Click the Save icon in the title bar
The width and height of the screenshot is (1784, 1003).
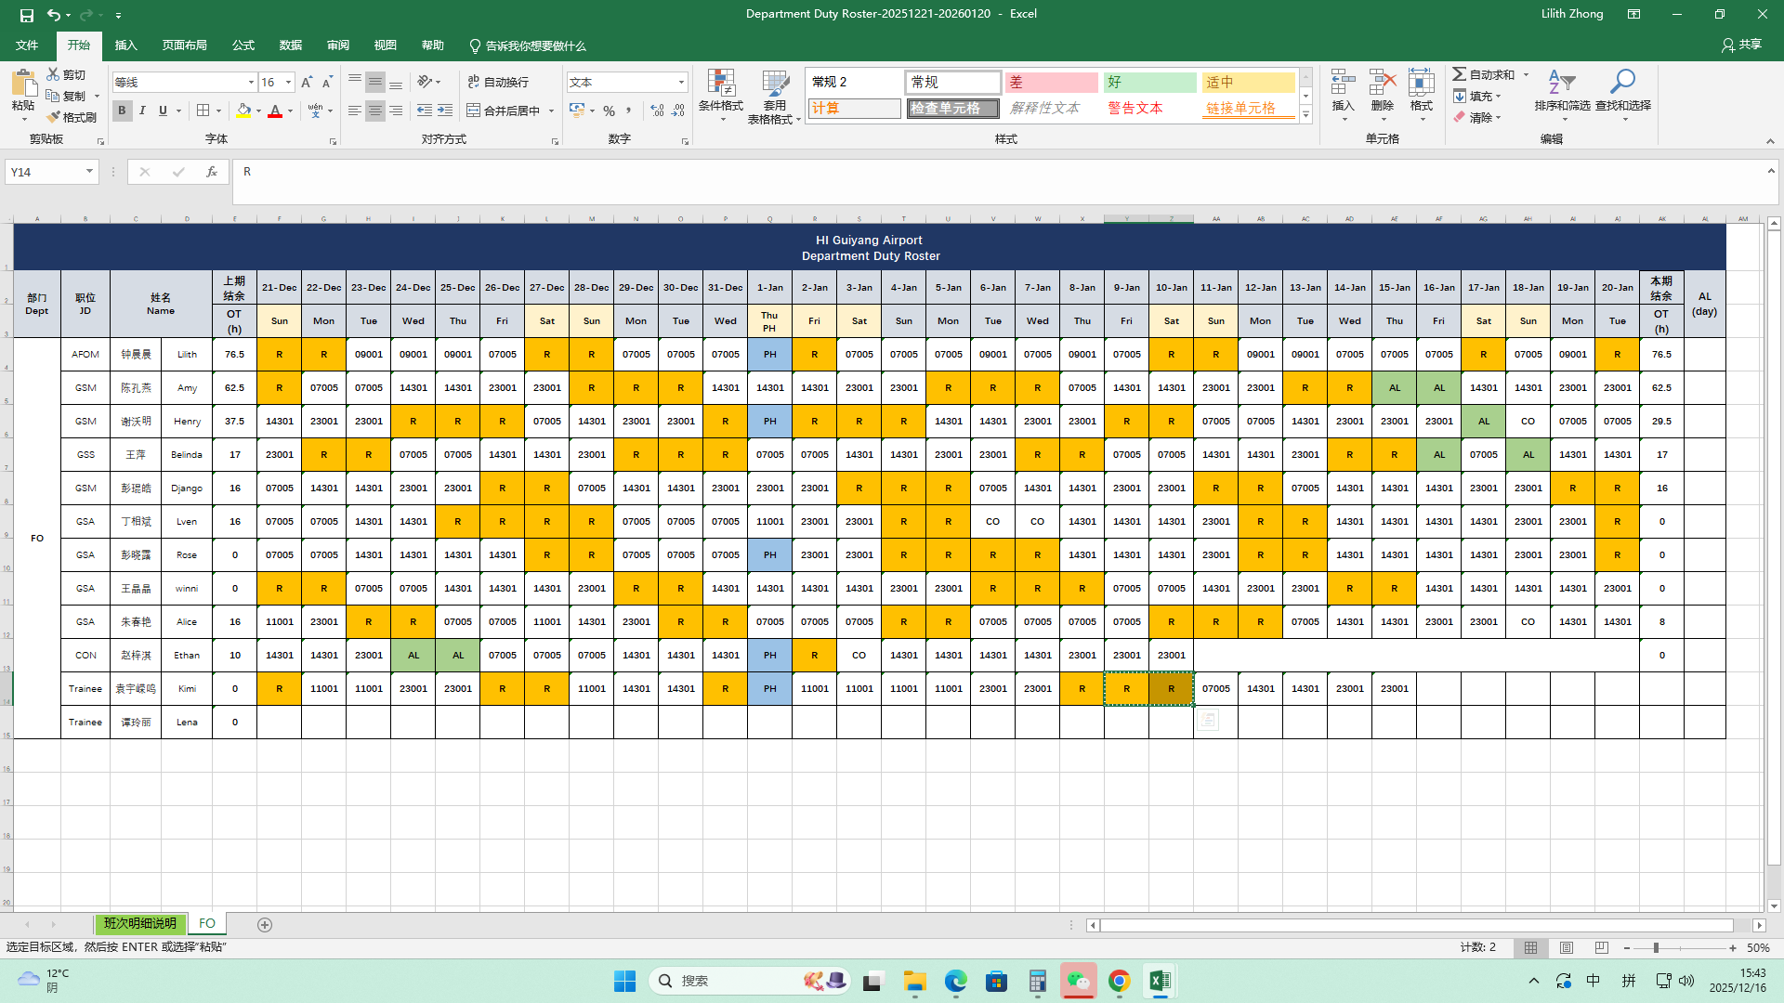click(x=27, y=15)
